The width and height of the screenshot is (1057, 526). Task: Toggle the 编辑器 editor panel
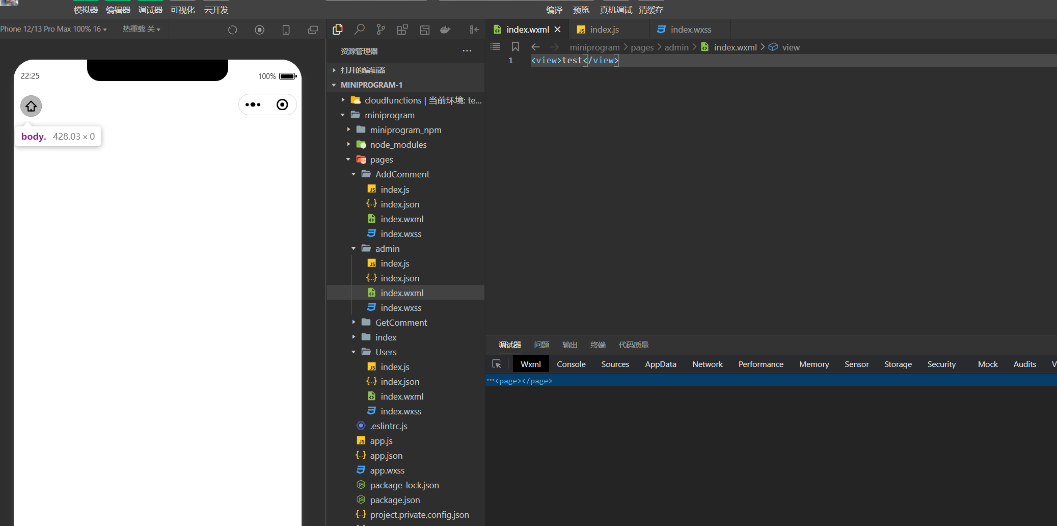[x=118, y=10]
